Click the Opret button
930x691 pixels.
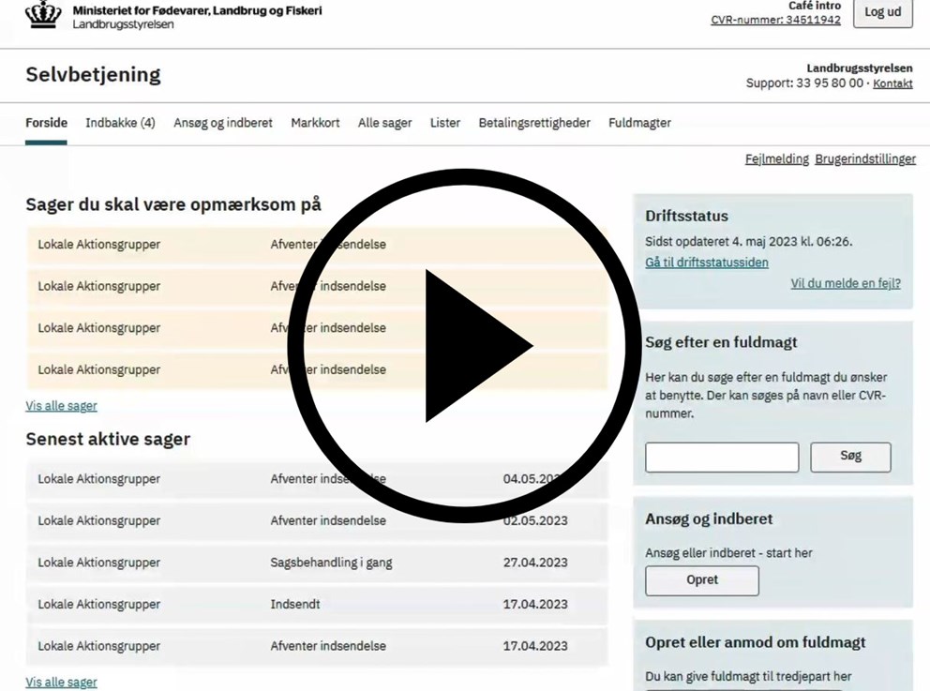point(701,580)
